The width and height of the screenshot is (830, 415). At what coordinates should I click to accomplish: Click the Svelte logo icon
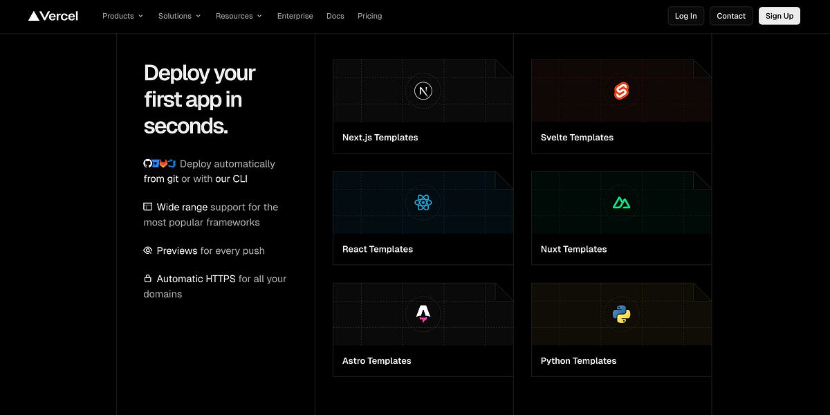(x=620, y=91)
